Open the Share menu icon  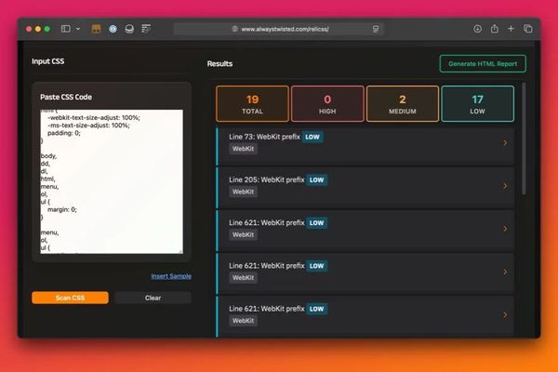[495, 29]
